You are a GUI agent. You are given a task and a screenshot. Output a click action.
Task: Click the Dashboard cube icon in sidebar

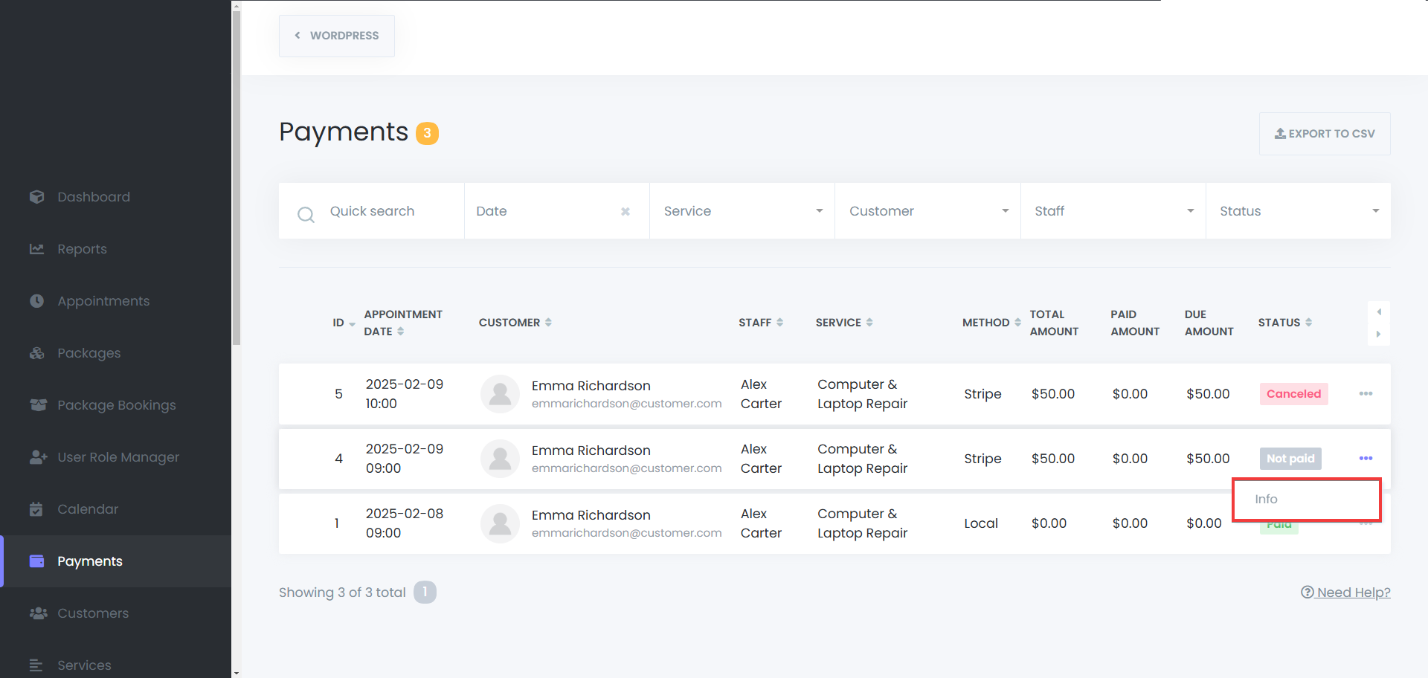point(37,197)
